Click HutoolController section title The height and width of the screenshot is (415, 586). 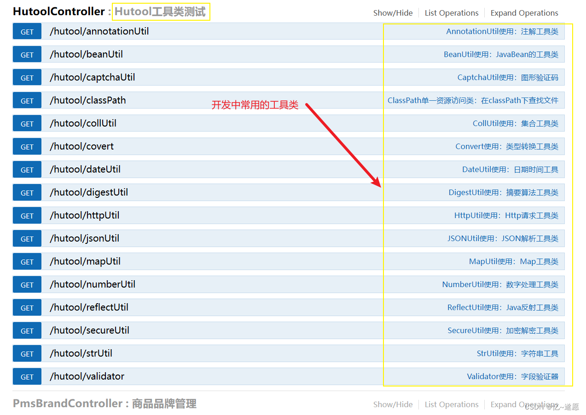pyautogui.click(x=59, y=12)
